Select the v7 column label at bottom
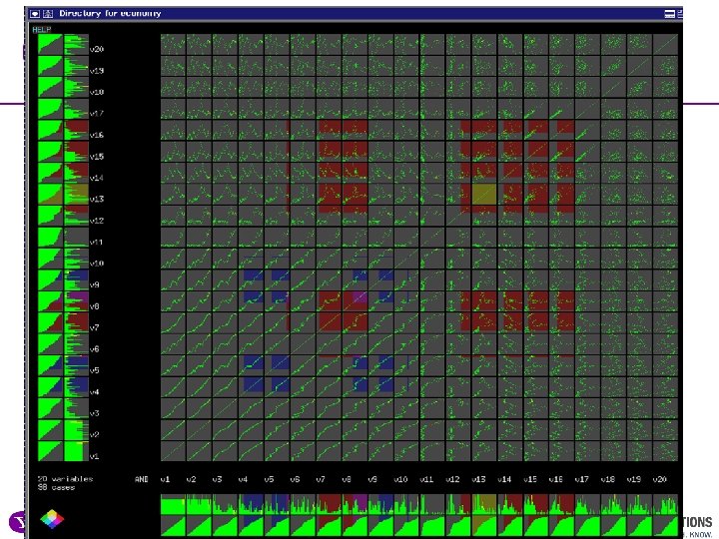Viewport: 719px width, 539px height. 321,479
